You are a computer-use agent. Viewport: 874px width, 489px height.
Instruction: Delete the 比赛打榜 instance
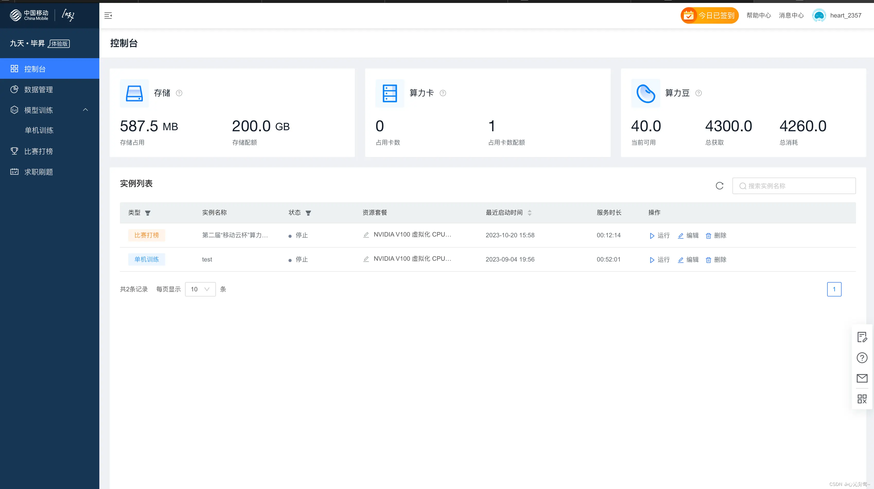[x=716, y=235]
